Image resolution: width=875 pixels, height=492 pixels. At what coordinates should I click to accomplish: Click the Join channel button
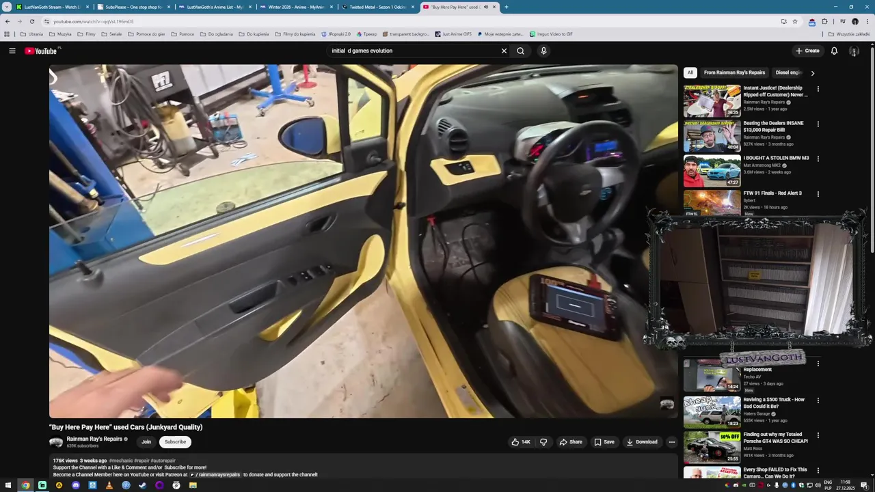coord(146,442)
